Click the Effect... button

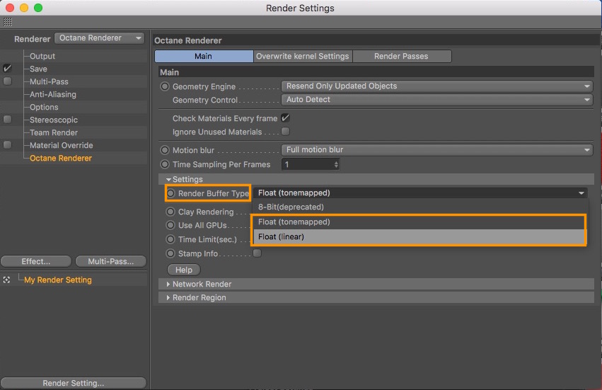tap(36, 261)
